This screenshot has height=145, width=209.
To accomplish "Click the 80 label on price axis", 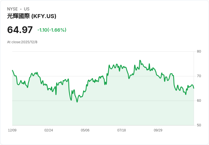I will (x=199, y=51).
